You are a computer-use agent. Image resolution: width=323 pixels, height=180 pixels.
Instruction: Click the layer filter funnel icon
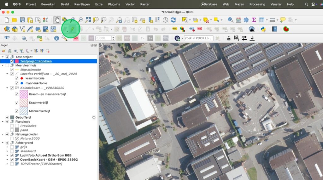click(x=21, y=51)
